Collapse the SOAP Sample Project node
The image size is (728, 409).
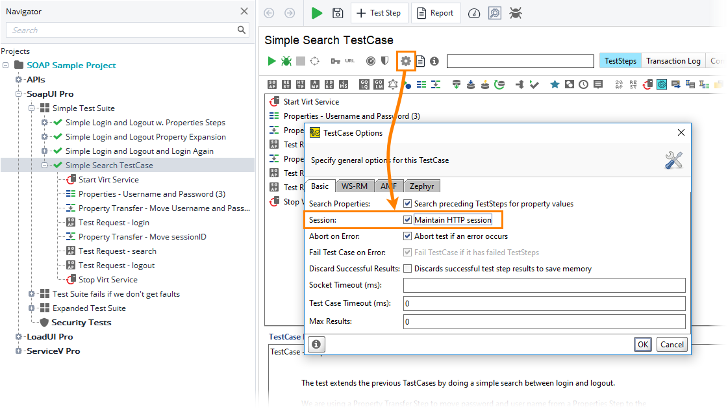pyautogui.click(x=6, y=65)
